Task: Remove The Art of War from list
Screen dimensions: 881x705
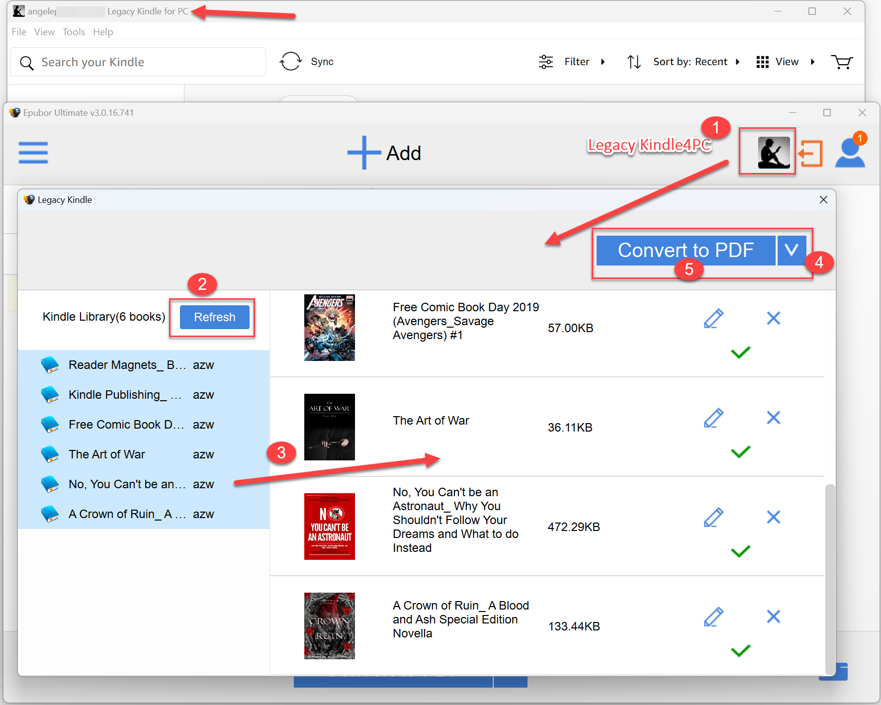Action: point(774,418)
